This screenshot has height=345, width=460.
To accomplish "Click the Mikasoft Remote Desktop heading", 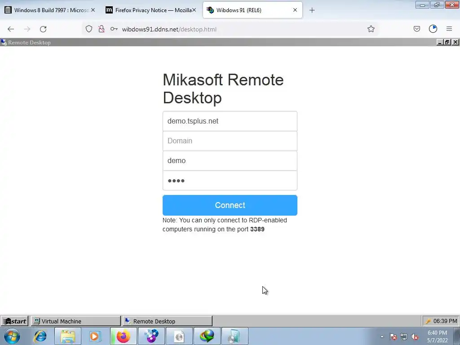I will pyautogui.click(x=223, y=88).
